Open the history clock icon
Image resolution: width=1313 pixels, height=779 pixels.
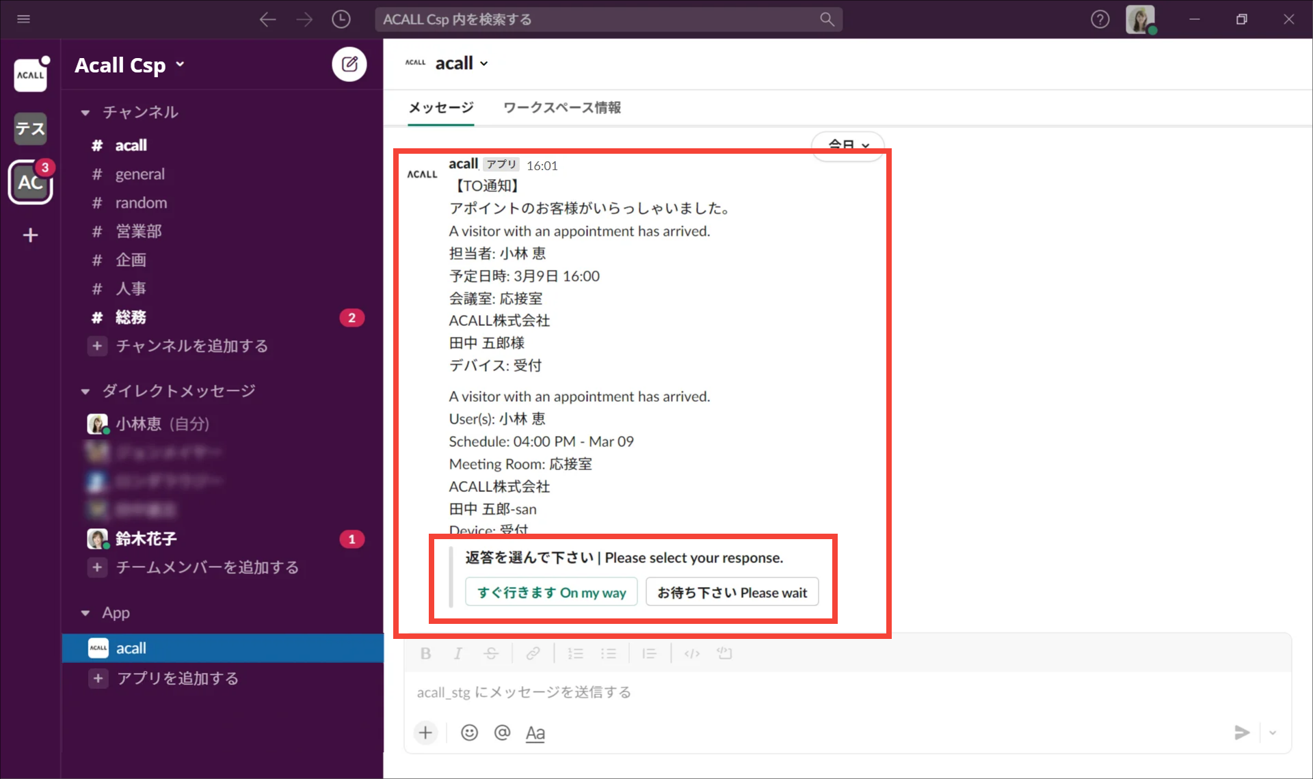(x=341, y=19)
